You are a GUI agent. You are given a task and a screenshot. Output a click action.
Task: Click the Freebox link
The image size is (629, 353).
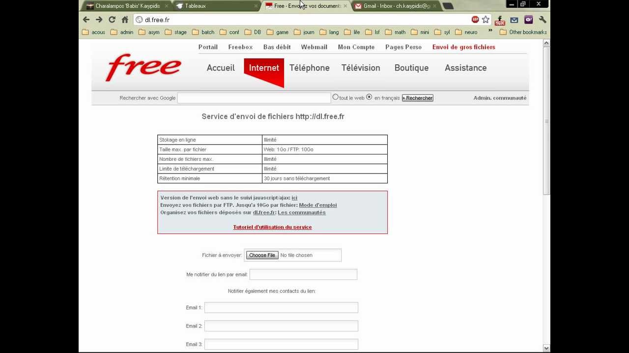tap(240, 47)
